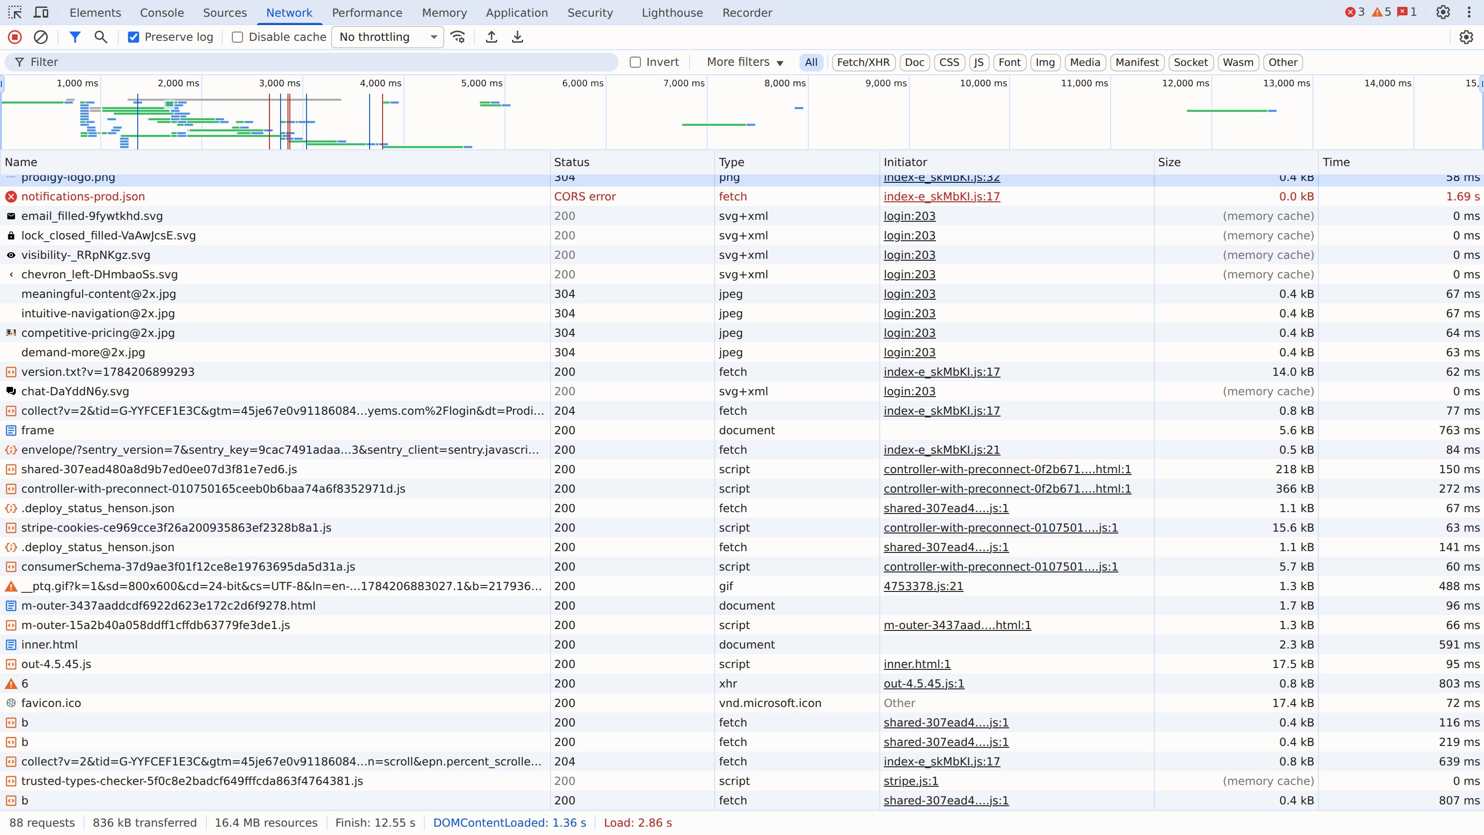
Task: Click the favicon.ico row icon
Action: [11, 703]
